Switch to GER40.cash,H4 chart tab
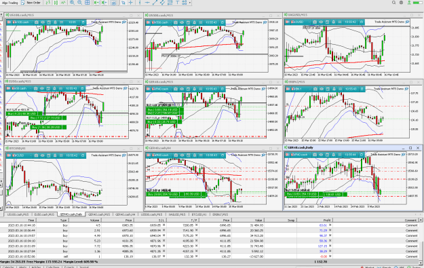This screenshot has height=268, width=424. 126,214
